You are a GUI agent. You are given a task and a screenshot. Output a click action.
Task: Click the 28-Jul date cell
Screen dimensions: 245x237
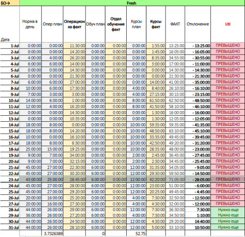10,210
